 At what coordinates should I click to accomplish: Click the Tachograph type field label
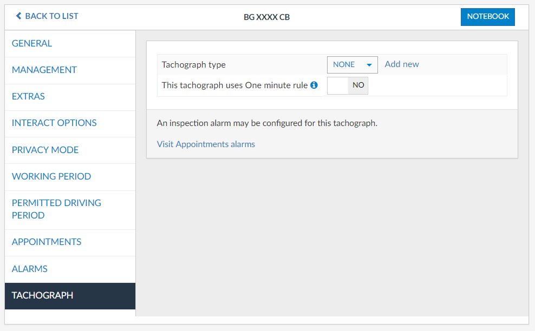pos(194,64)
